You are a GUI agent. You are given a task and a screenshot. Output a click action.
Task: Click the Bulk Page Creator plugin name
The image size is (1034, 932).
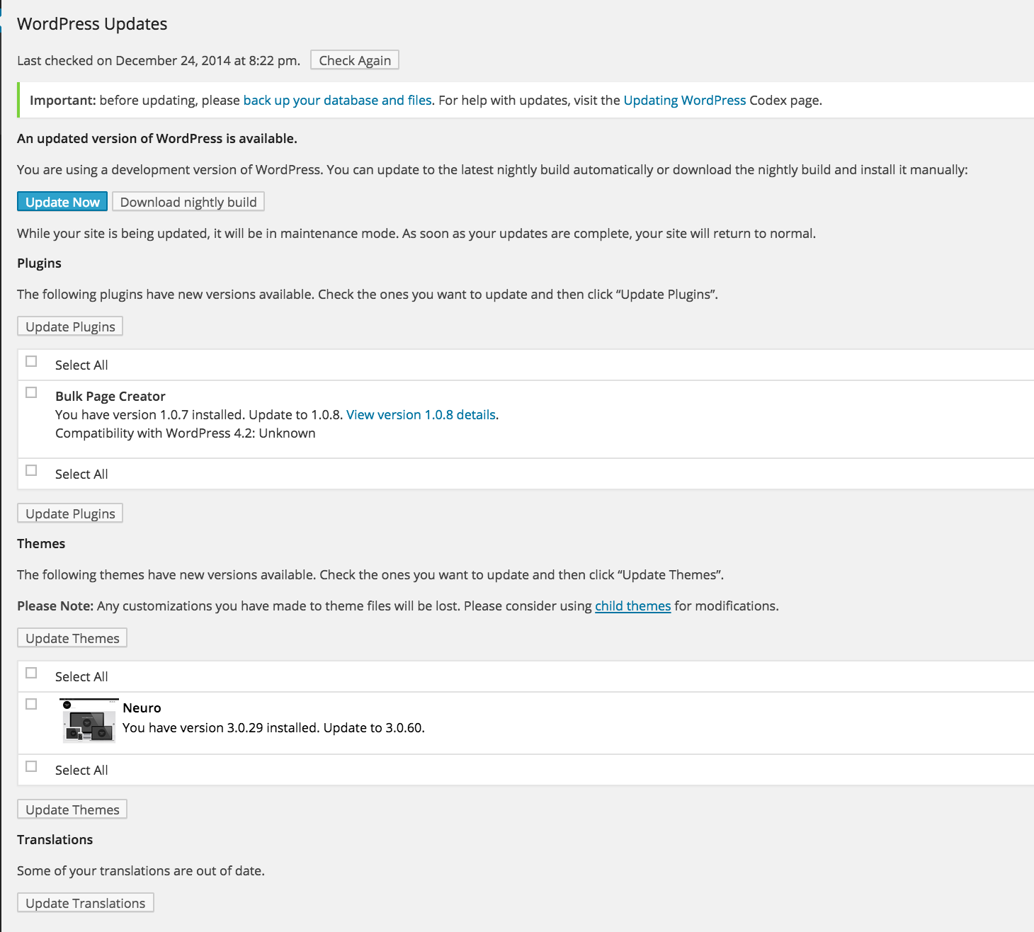110,397
